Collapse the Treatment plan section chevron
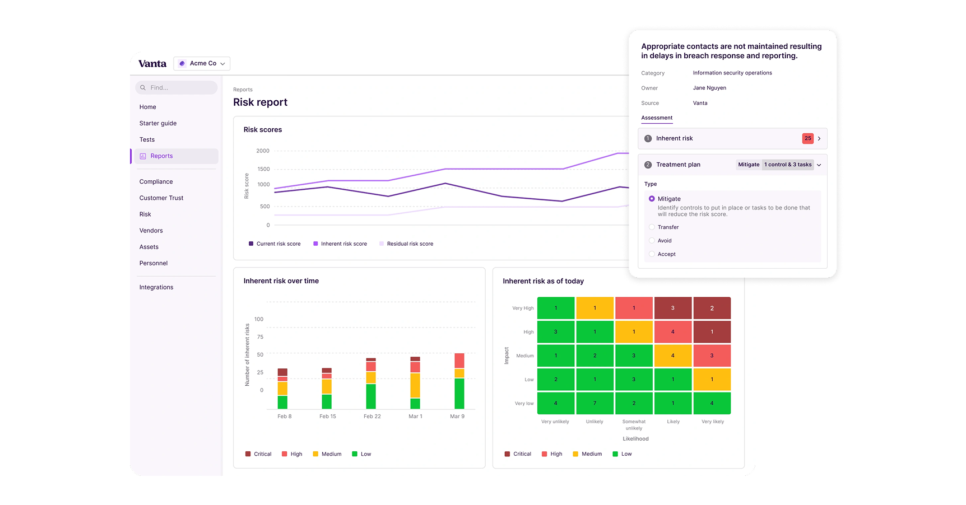Viewport: 966px width, 505px height. 819,165
